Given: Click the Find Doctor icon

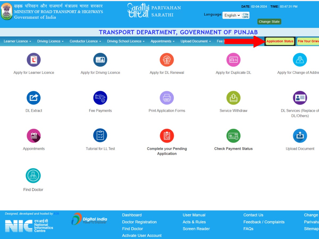Looking at the screenshot, I should point(33,175).
